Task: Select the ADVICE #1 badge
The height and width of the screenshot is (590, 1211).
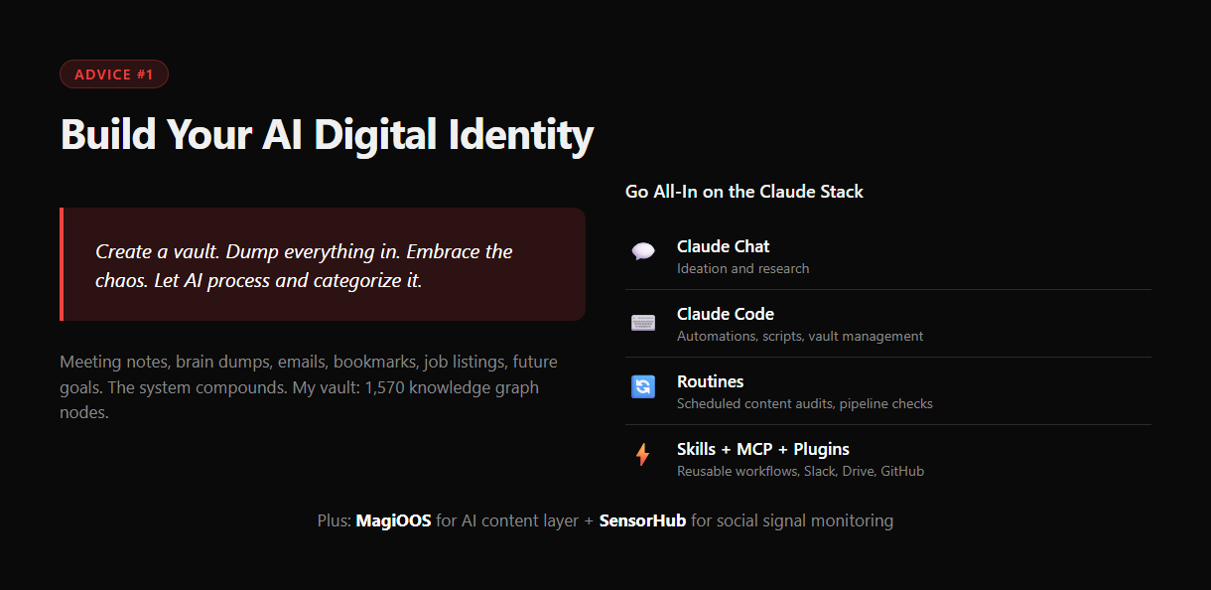Action: [x=114, y=74]
